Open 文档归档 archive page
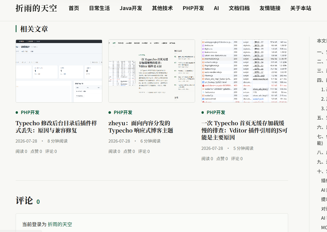The width and height of the screenshot is (327, 232). [x=239, y=8]
